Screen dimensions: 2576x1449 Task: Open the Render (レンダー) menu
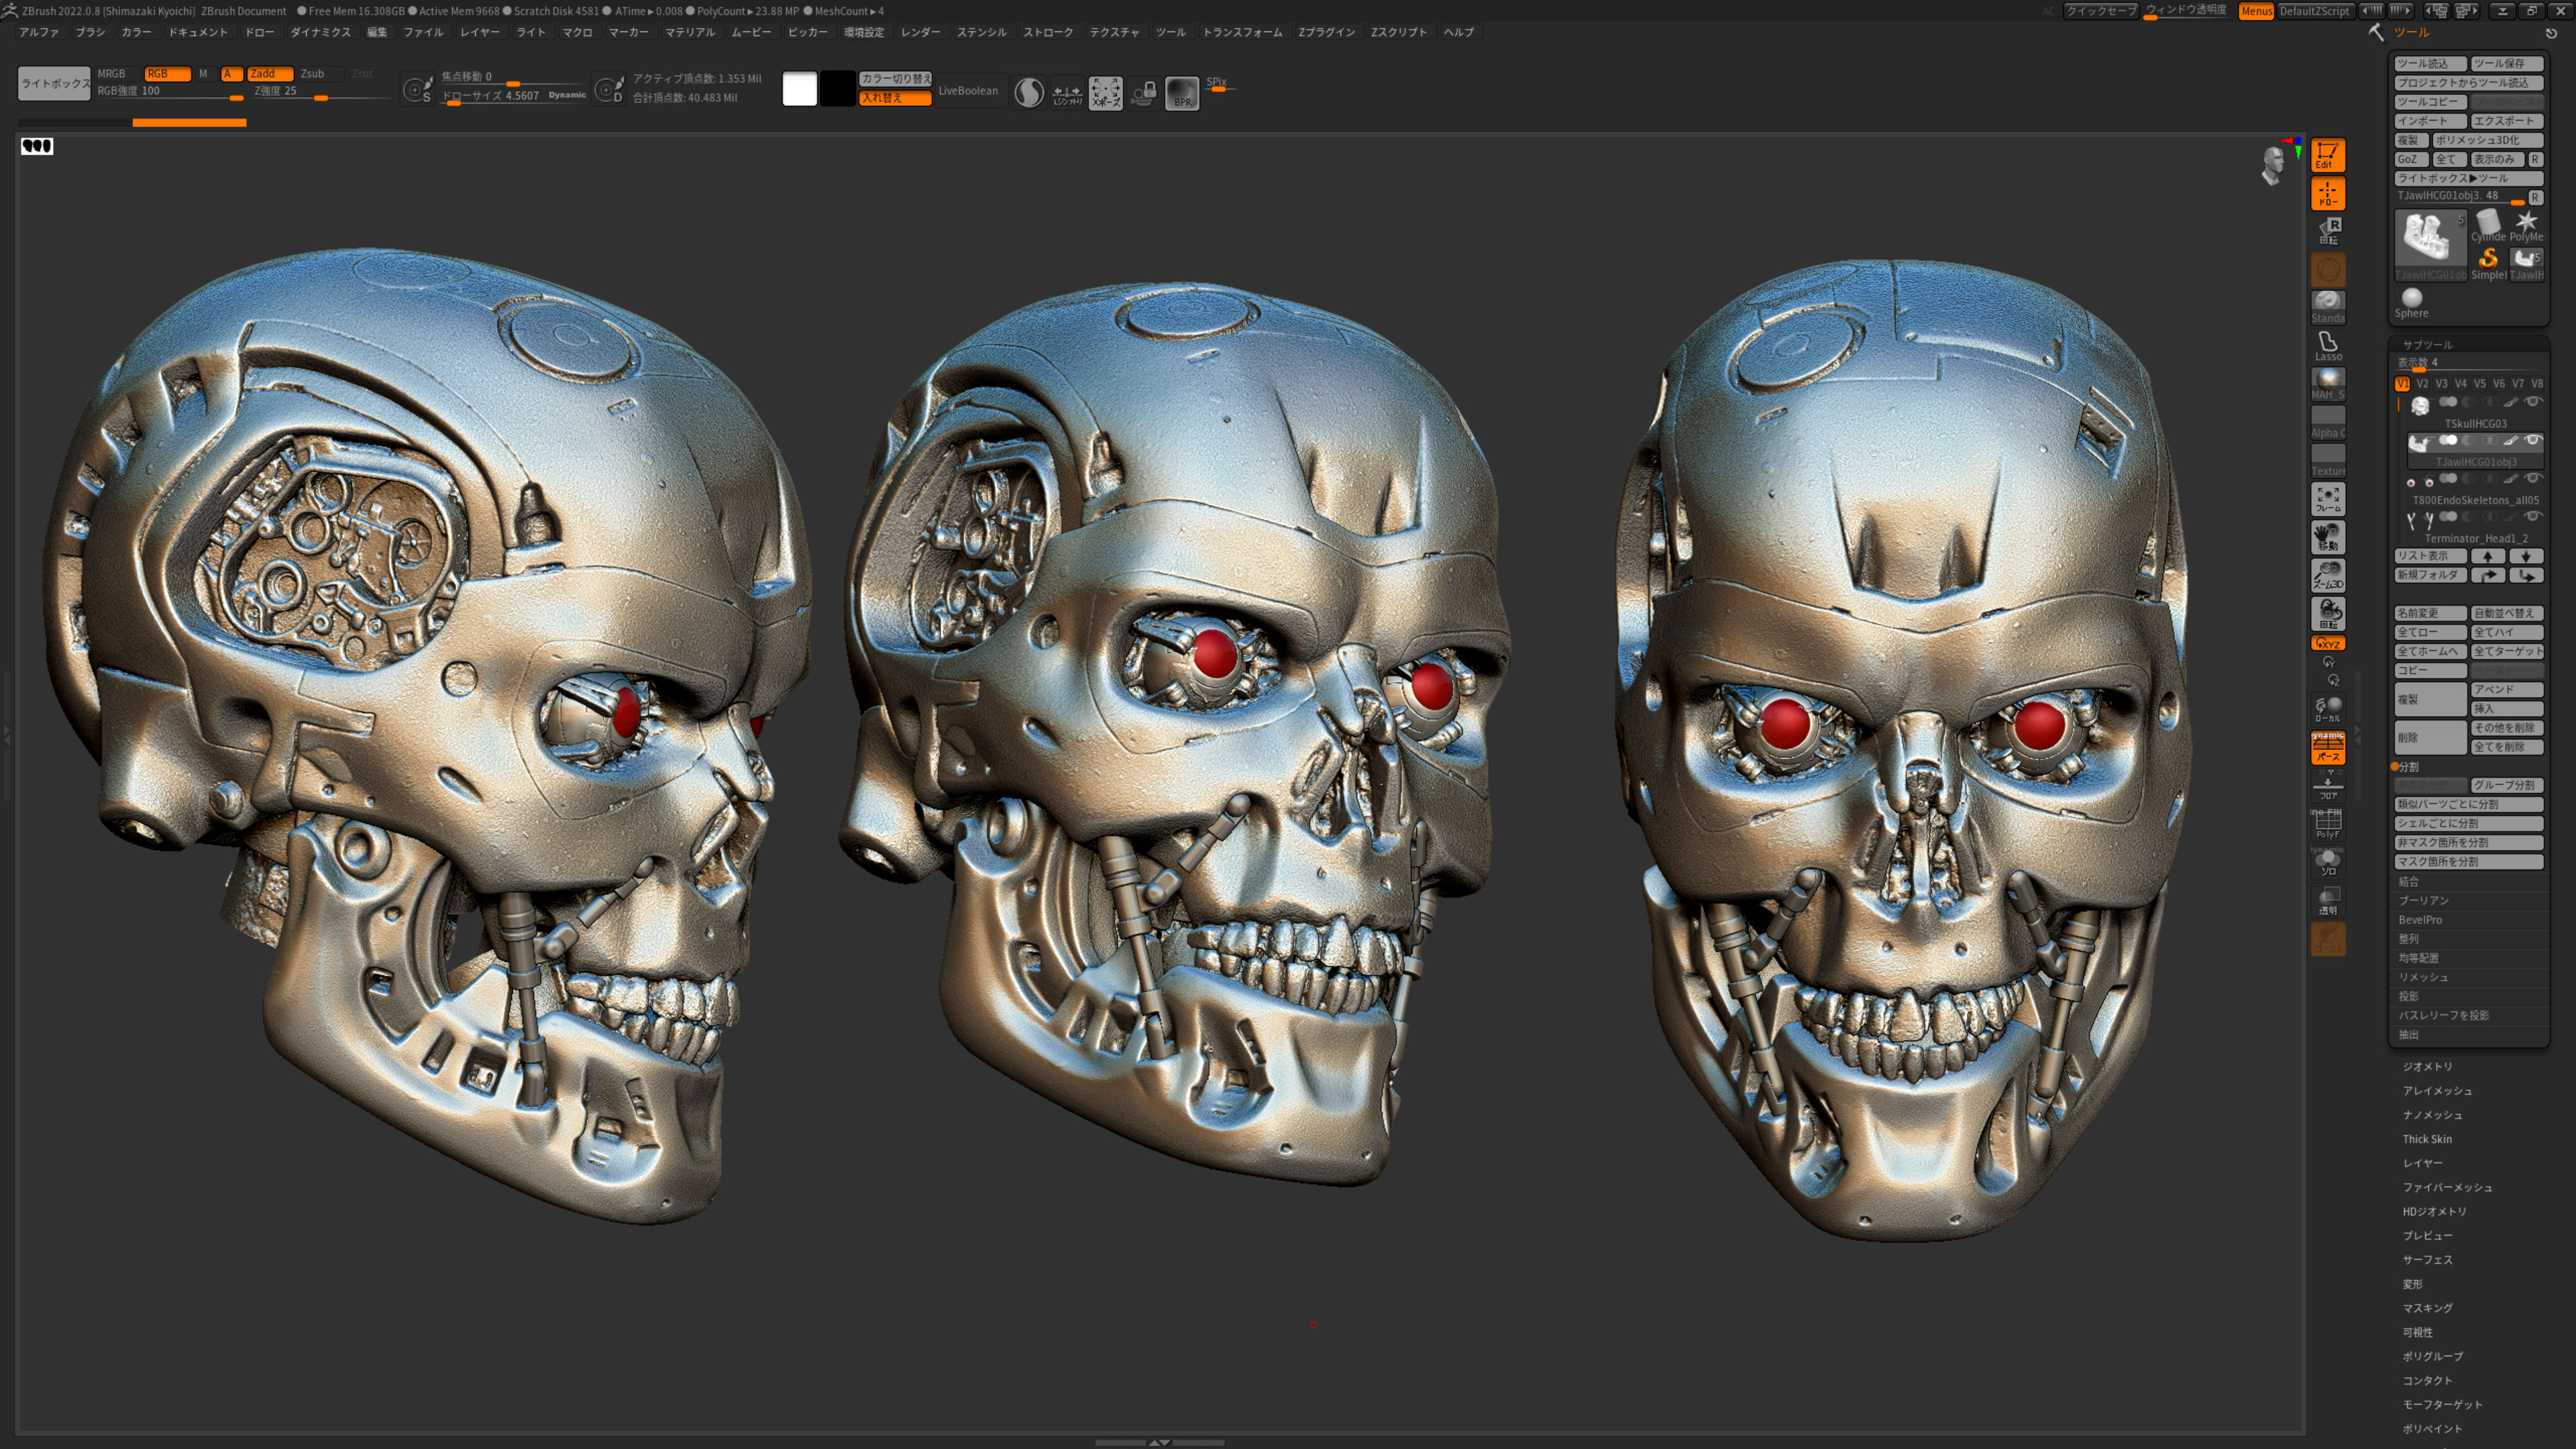tap(920, 32)
